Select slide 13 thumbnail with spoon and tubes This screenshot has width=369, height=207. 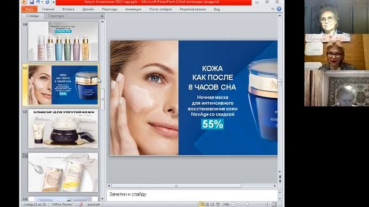tap(63, 172)
